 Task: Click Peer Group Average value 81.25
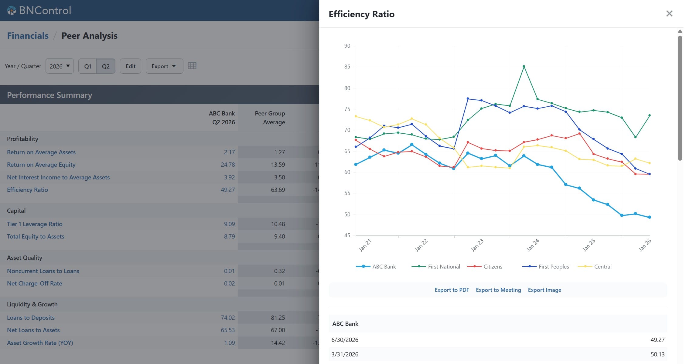point(278,318)
